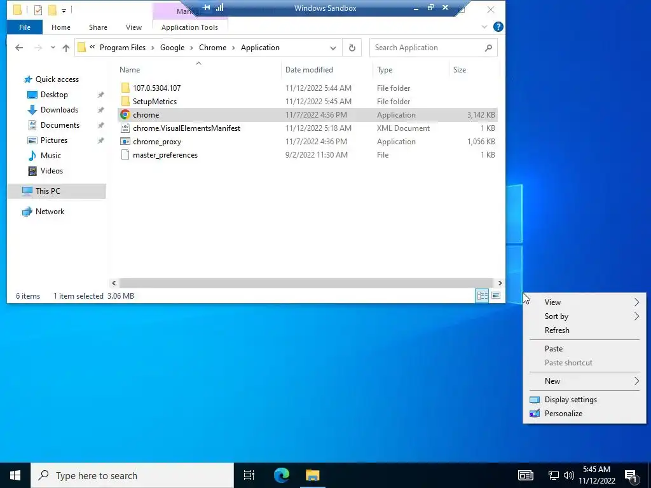Select the SetupMetrics folder icon

pos(125,101)
